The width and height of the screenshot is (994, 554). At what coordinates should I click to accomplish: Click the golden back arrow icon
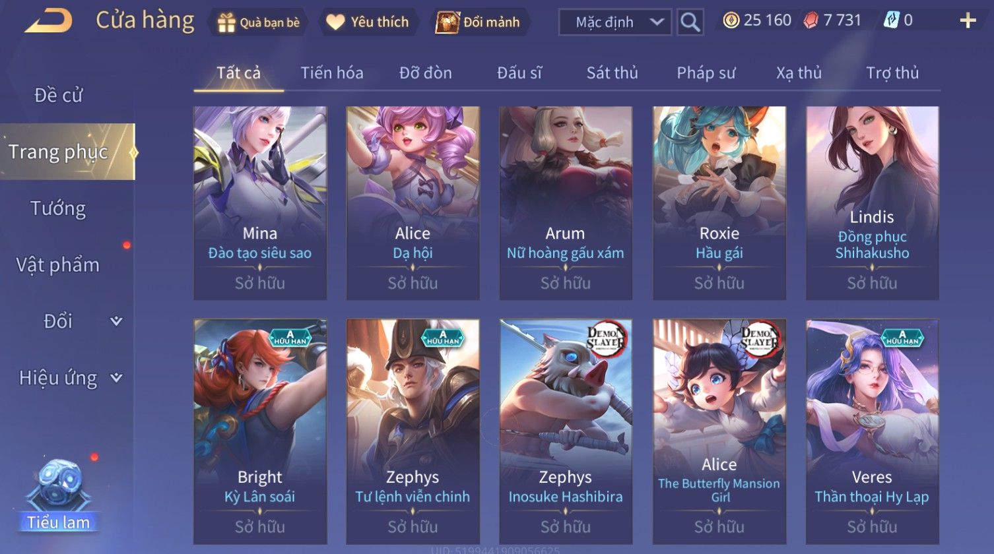click(48, 20)
